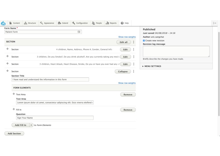Image resolution: width=220 pixels, height=156 pixels.
Task: Grab drag handle of expanded fourth section
Action: tap(8, 71)
